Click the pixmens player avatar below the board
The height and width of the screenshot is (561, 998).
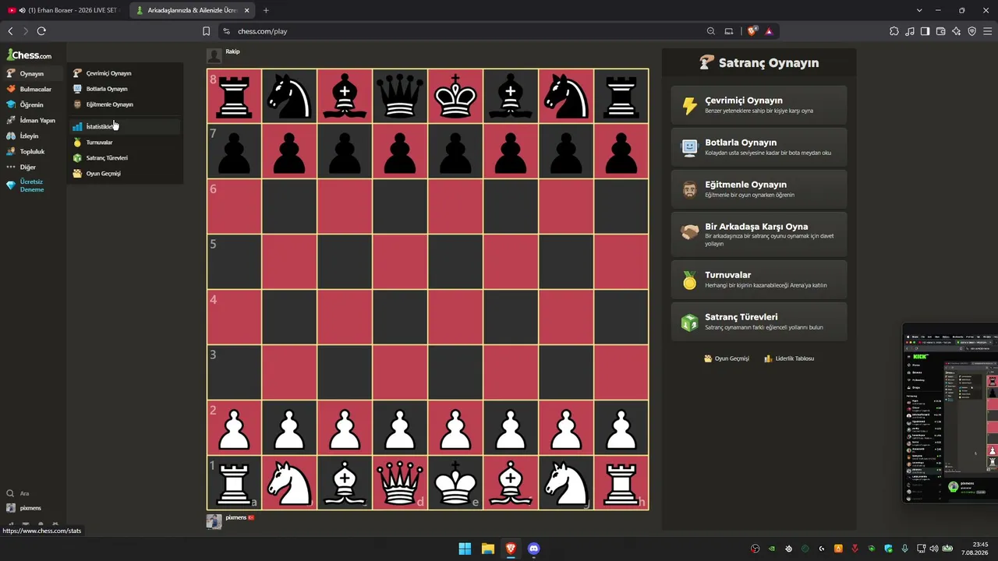(x=214, y=521)
